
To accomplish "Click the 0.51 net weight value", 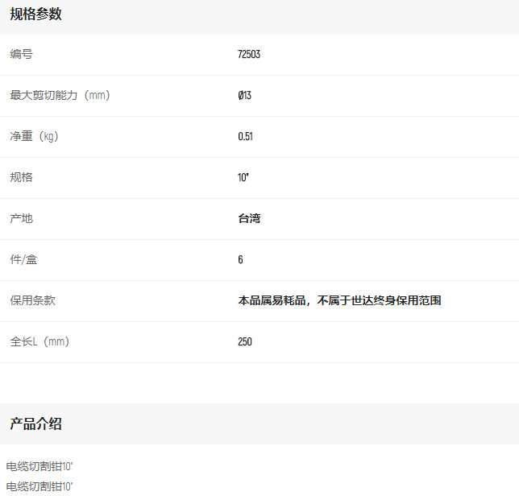I will 245,137.
